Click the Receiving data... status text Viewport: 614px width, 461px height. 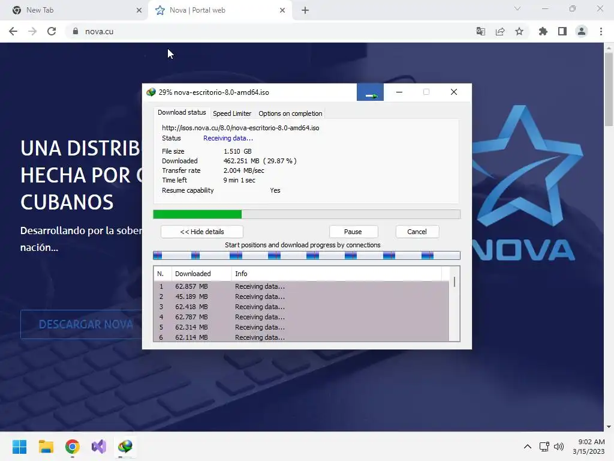(228, 138)
